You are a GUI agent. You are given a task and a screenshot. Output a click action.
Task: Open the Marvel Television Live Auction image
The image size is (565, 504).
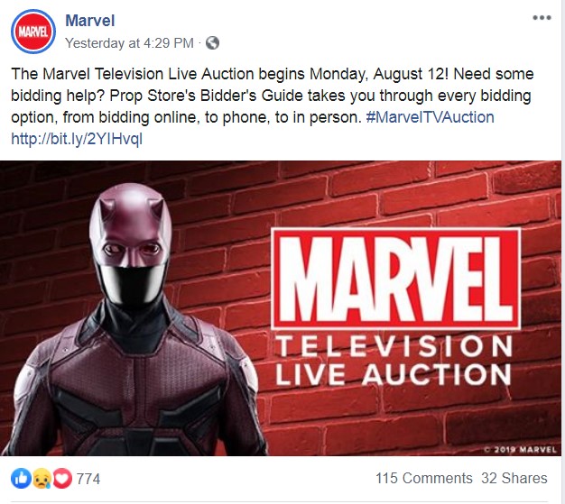(x=281, y=308)
